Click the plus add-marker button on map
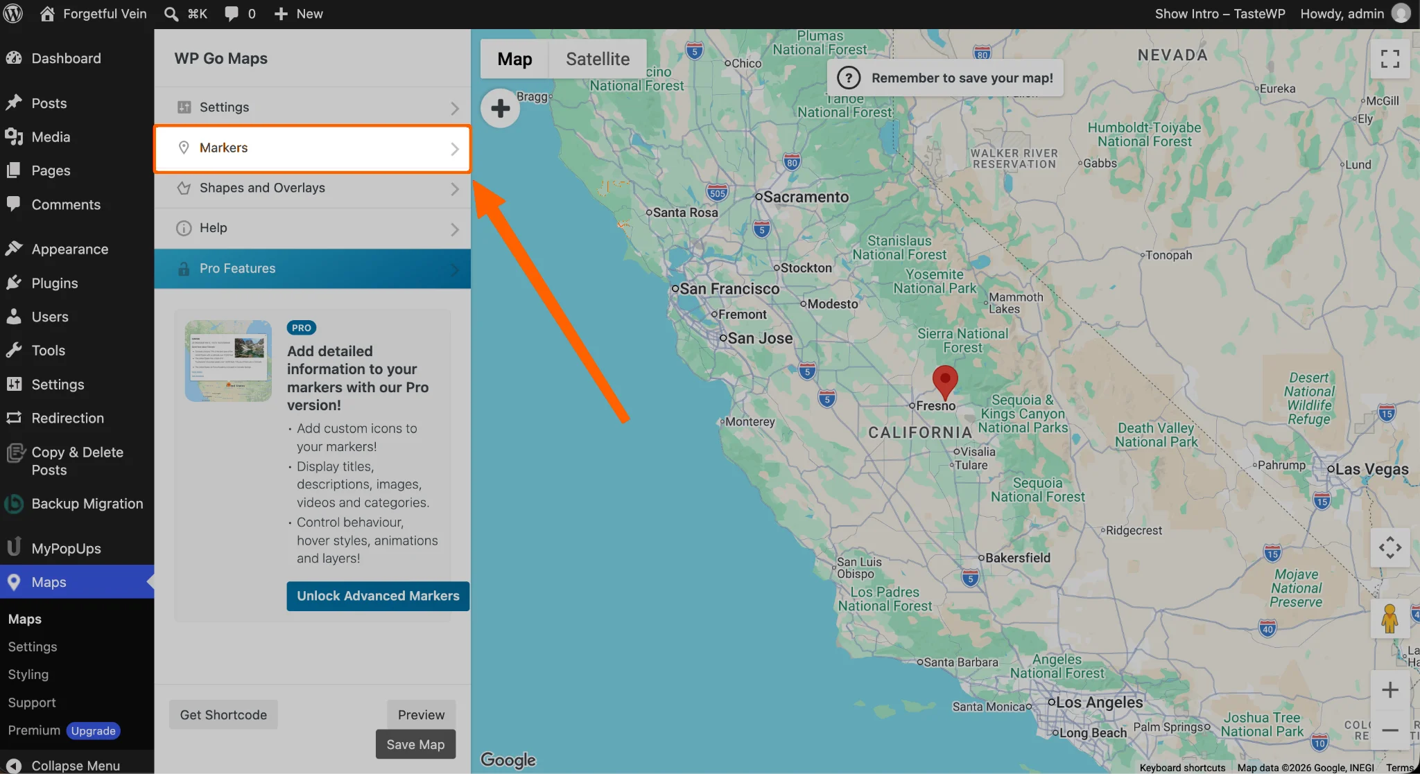This screenshot has height=774, width=1420. click(x=500, y=108)
